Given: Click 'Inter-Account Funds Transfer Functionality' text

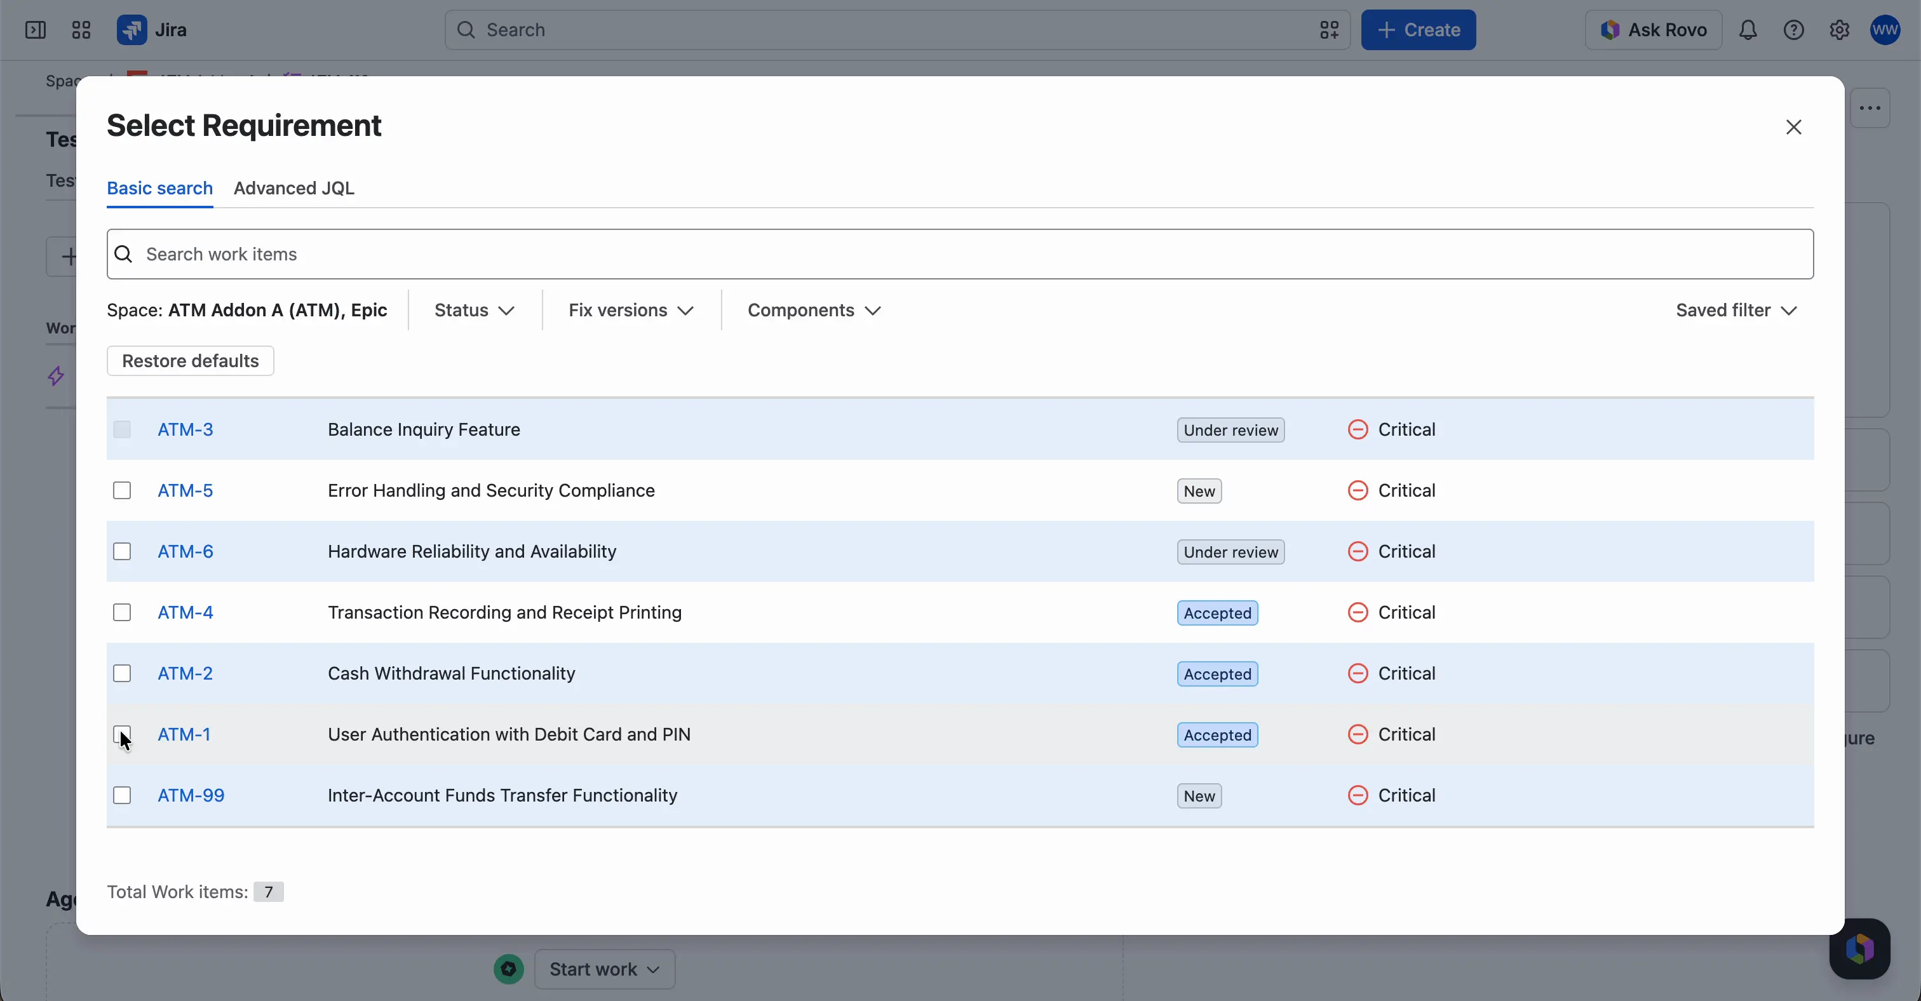Looking at the screenshot, I should click(502, 795).
